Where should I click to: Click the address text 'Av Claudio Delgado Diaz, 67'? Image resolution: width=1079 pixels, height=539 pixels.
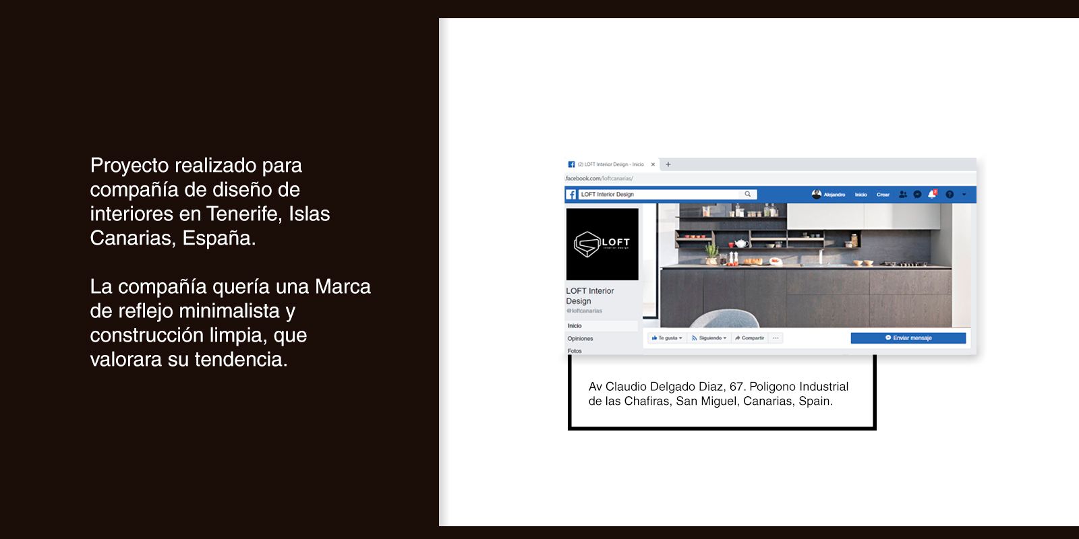666,387
